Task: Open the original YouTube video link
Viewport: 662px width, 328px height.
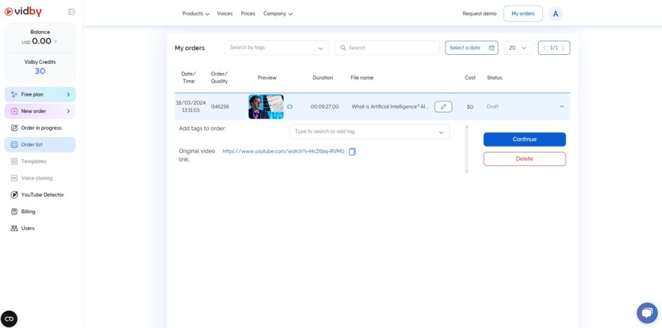Action: coord(283,151)
